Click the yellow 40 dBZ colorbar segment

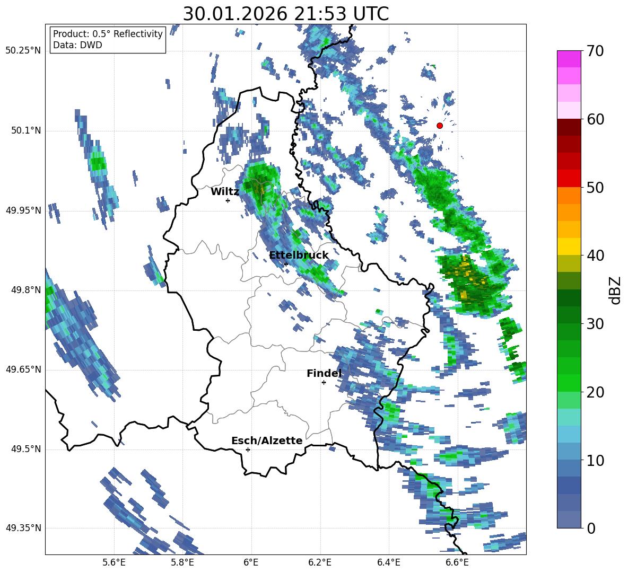pyautogui.click(x=569, y=246)
